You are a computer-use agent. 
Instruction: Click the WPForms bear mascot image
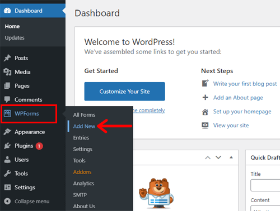(156, 193)
